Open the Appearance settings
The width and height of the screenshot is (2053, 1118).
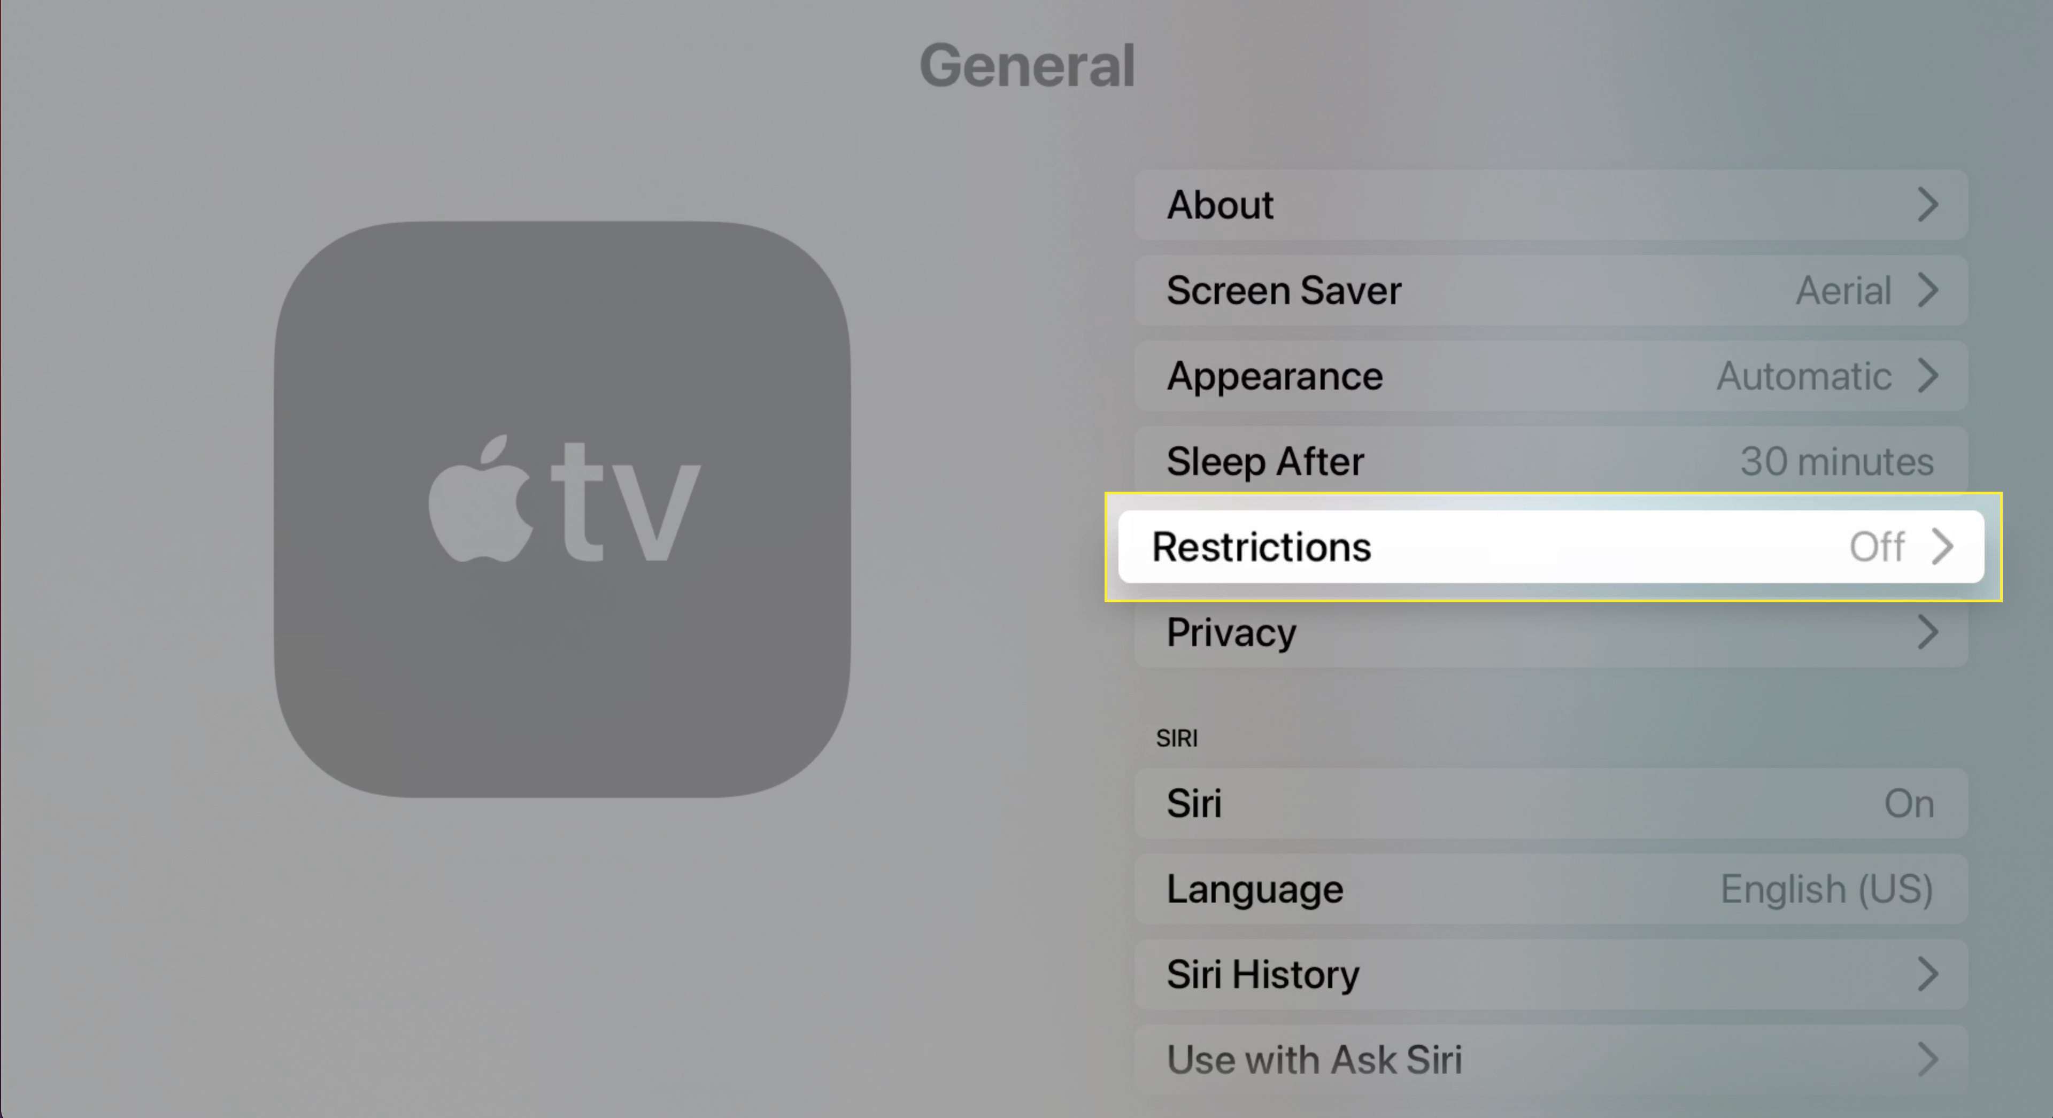click(1552, 376)
